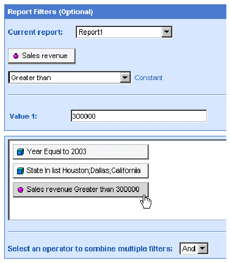230x263 pixels.
Task: Select the State In list Houston;Dallas;California filter
Action: click(81, 171)
